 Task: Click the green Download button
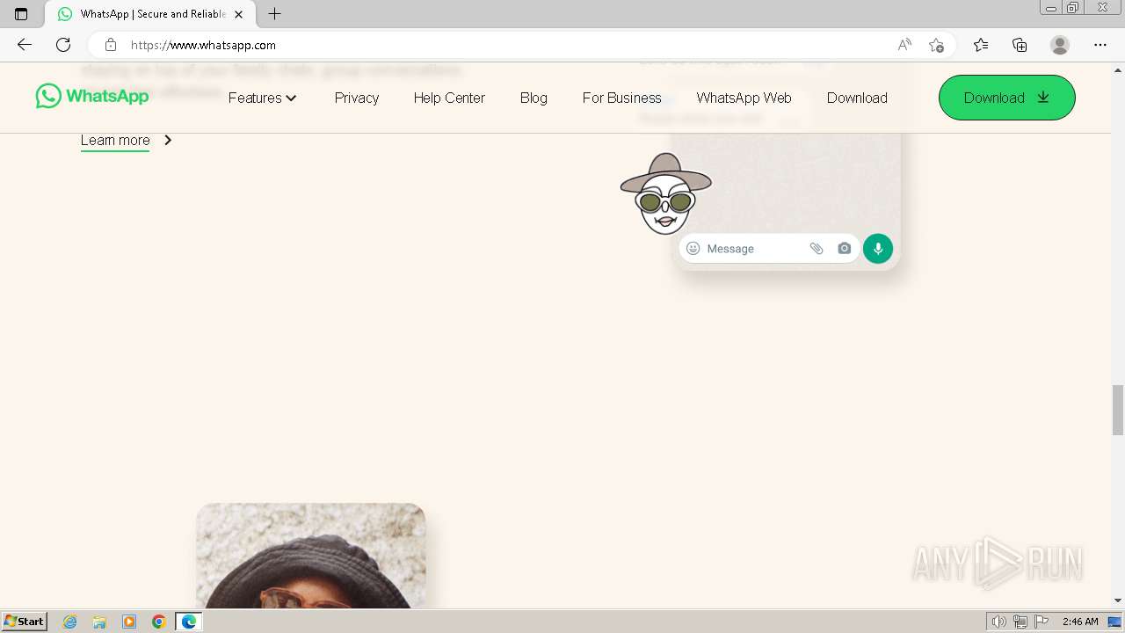[1007, 98]
